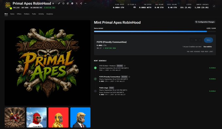Click the owners 1,399 stat
This screenshot has width=222, height=129.
coord(202,7)
